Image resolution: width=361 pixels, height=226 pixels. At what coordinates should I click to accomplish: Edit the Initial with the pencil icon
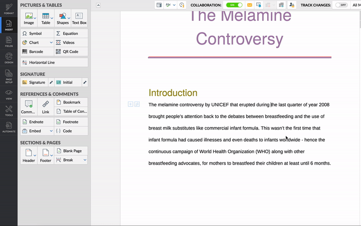click(85, 83)
